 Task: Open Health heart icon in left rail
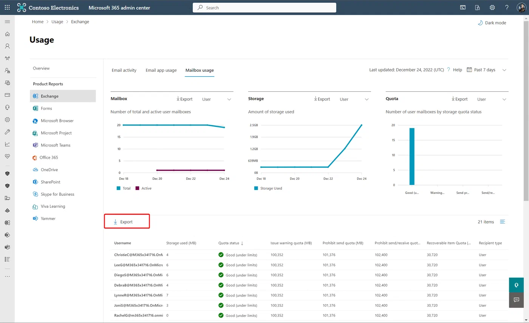(7, 156)
